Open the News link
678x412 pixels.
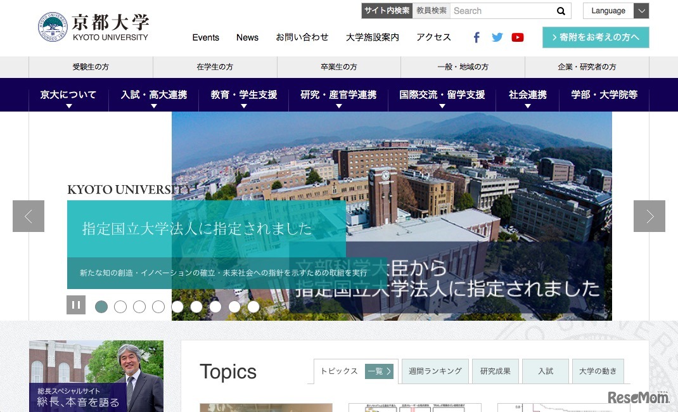click(247, 37)
